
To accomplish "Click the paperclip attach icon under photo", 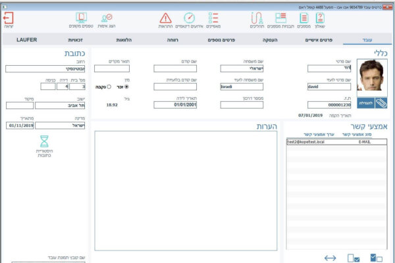I will 381,103.
